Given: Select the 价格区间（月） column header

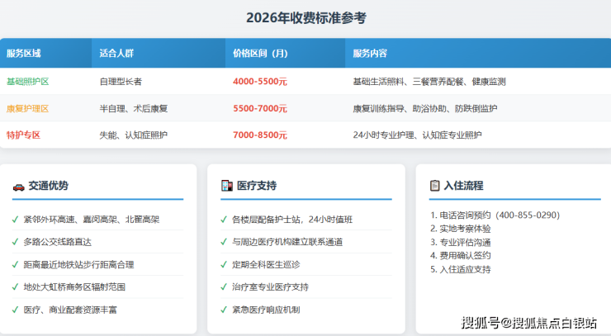Looking at the screenshot, I should click(260, 54).
